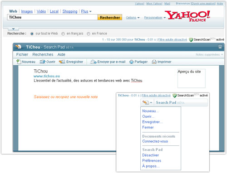227x173 pixels.
Task: Click the Yahoo! link in top bar
Action: click(139, 4)
